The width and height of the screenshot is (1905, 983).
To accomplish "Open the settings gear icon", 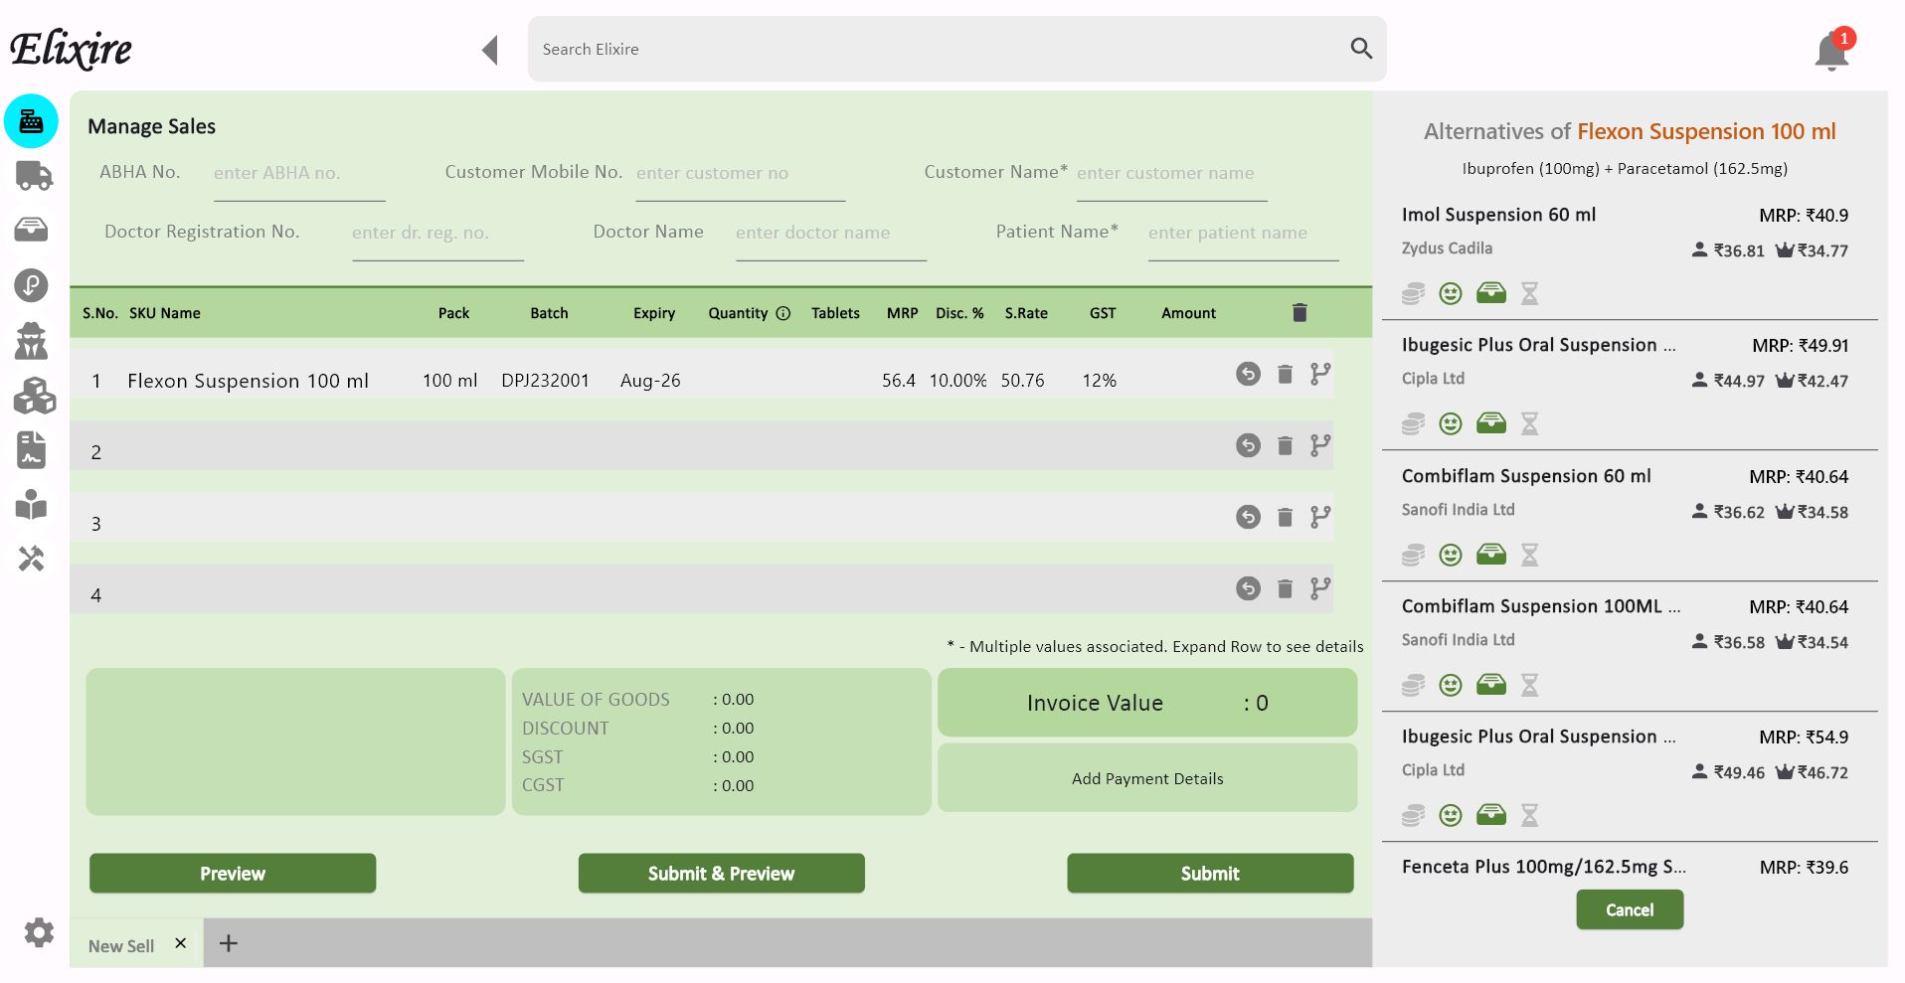I will point(39,932).
